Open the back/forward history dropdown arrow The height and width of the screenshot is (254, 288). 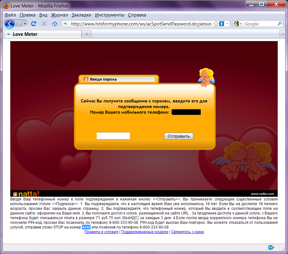coord(25,24)
